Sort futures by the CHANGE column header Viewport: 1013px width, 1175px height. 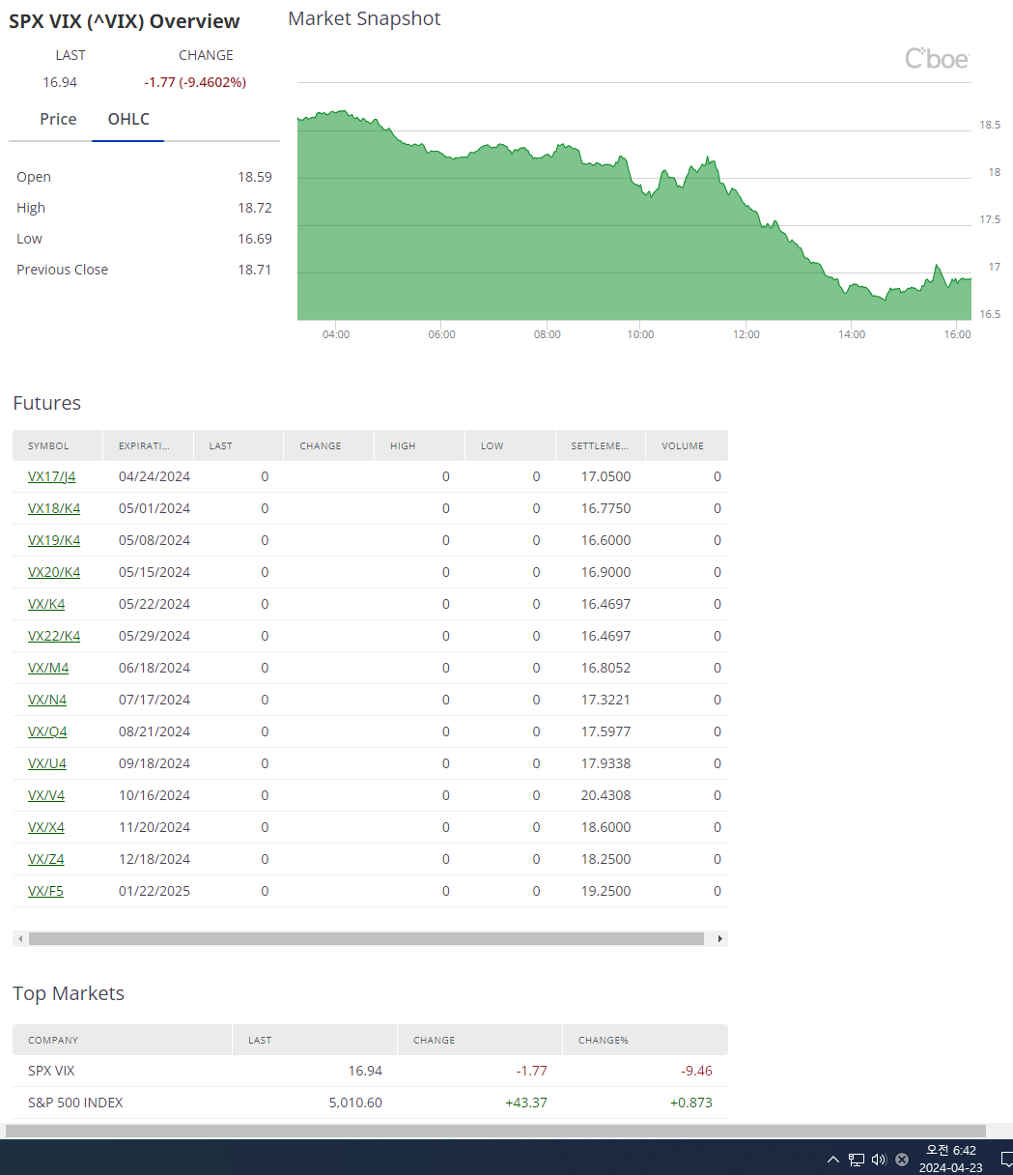329,445
